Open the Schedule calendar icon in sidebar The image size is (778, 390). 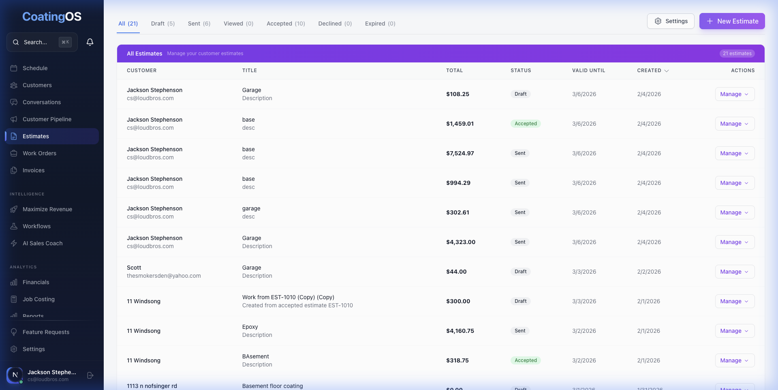(14, 68)
